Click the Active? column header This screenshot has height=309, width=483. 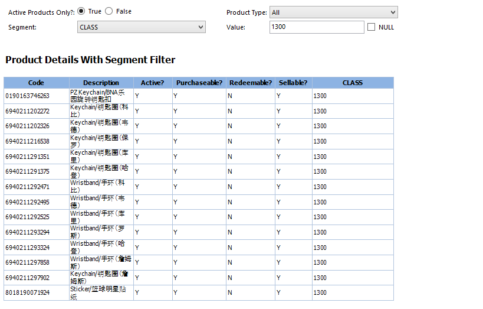point(152,83)
